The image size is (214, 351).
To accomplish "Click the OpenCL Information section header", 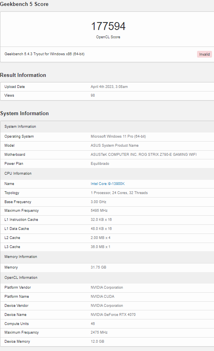I will (21, 278).
